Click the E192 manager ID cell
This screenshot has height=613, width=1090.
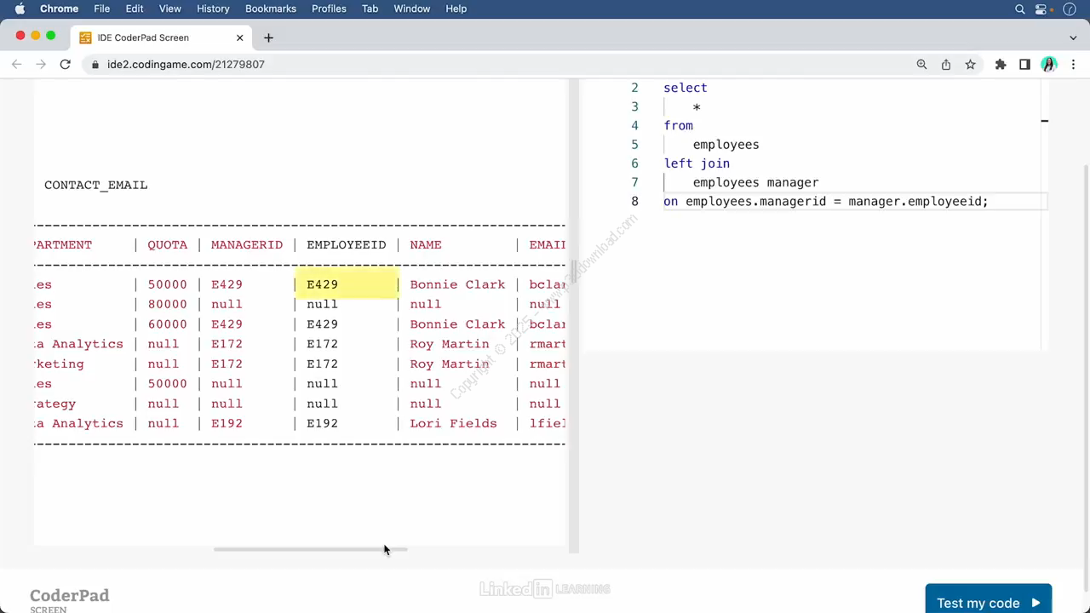[x=227, y=423]
